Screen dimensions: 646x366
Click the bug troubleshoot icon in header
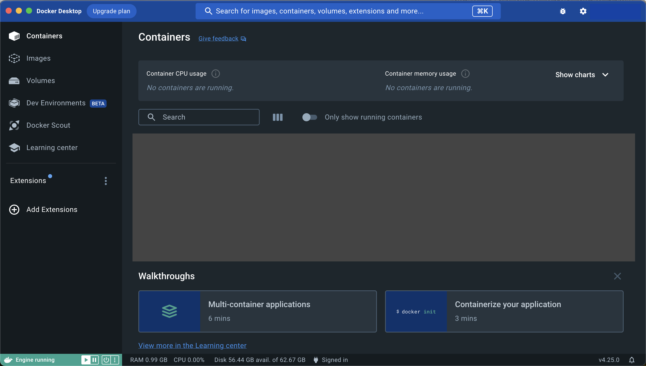(563, 11)
